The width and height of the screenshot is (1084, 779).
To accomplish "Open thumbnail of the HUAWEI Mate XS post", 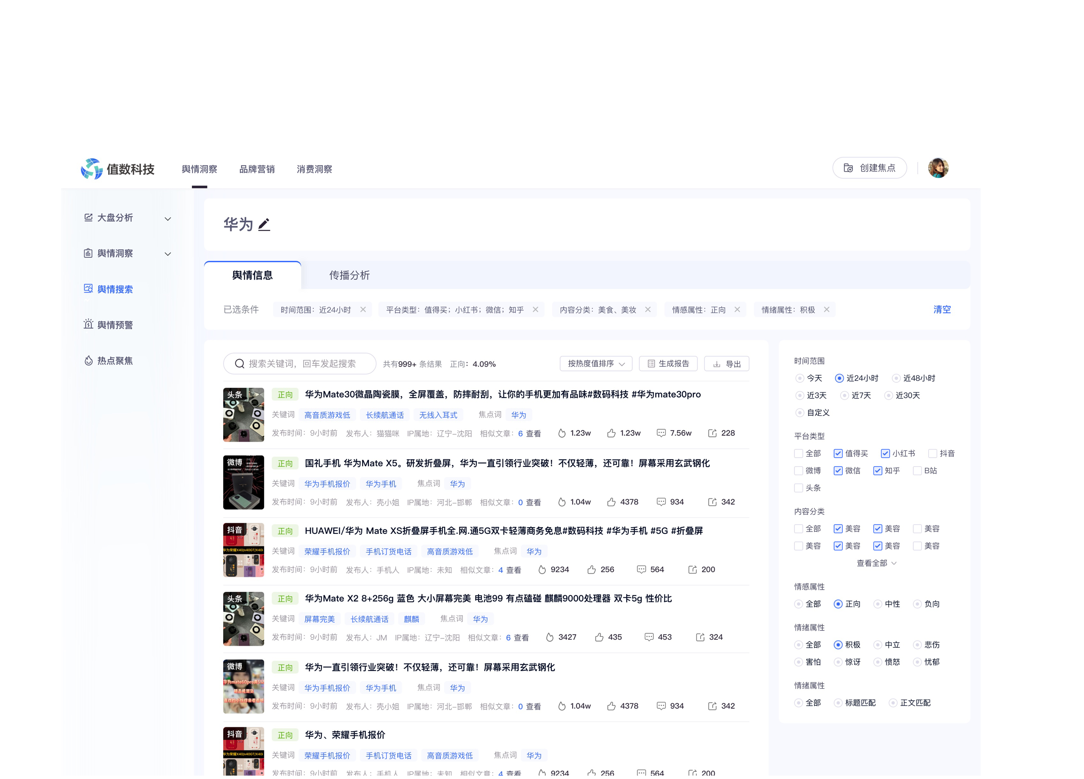I will [243, 550].
